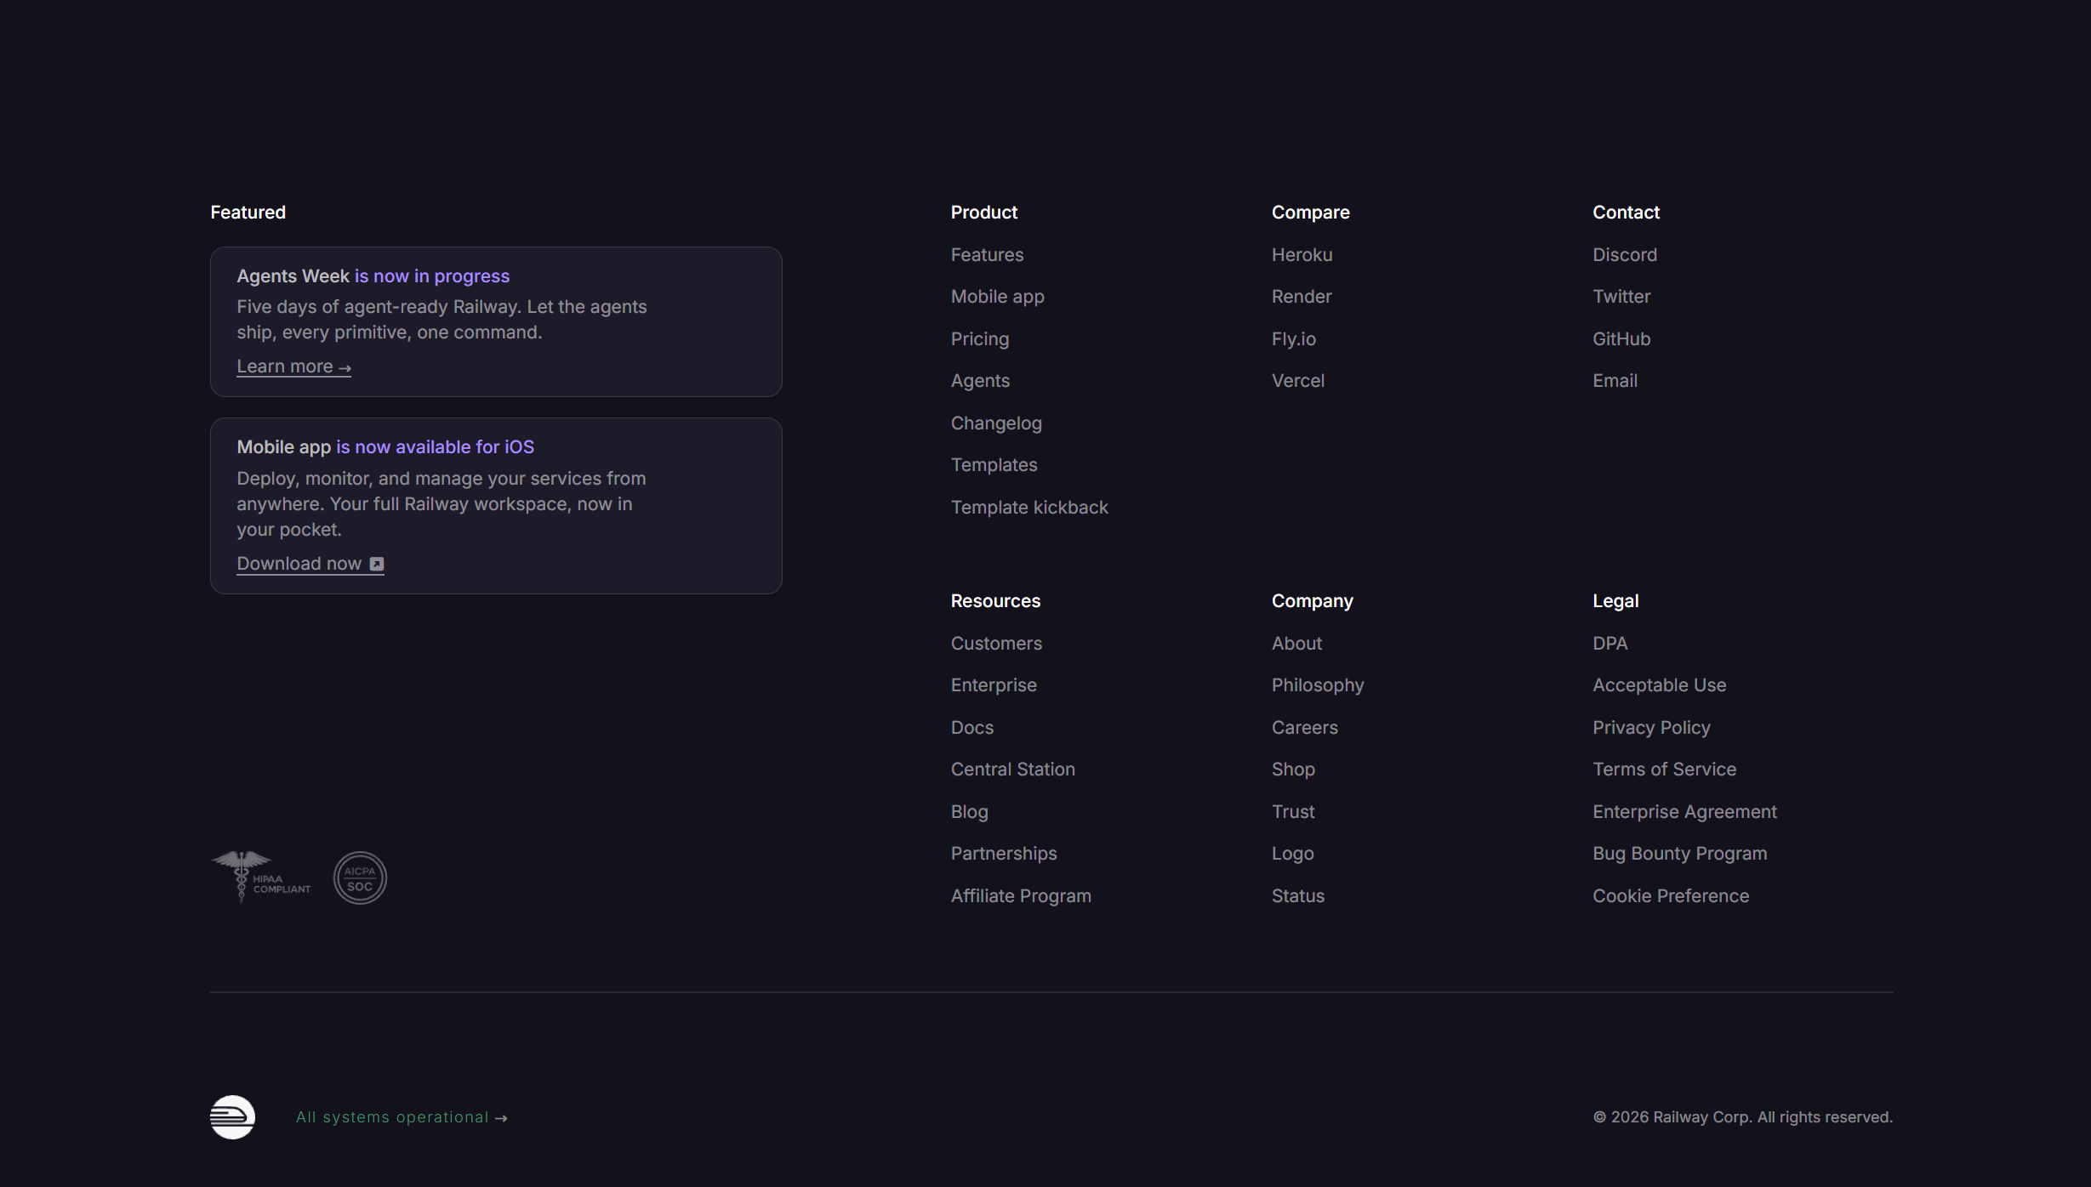The width and height of the screenshot is (2091, 1187).
Task: Open the Customers link under Resources
Action: point(996,644)
